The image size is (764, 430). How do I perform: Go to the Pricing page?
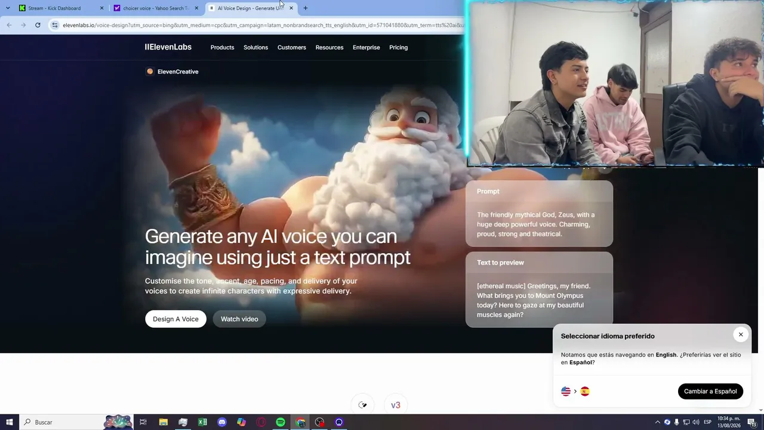pyautogui.click(x=398, y=47)
